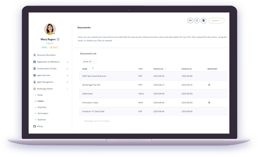
Task: Click the document file icon button
Action: click(x=204, y=21)
